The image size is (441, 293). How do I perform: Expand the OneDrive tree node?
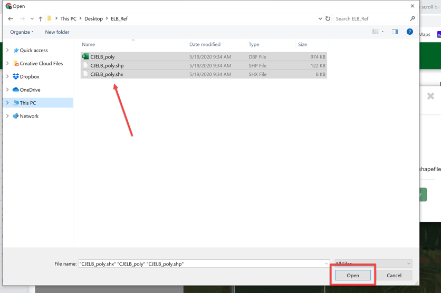click(x=7, y=90)
